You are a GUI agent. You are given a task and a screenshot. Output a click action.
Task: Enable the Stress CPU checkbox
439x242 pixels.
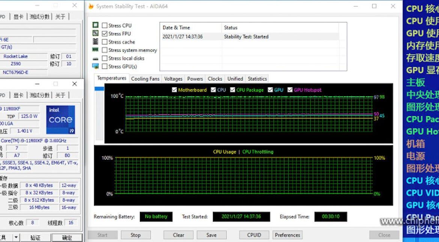click(104, 25)
